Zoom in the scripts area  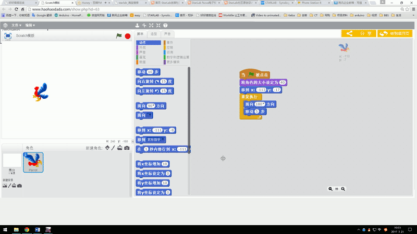point(343,189)
